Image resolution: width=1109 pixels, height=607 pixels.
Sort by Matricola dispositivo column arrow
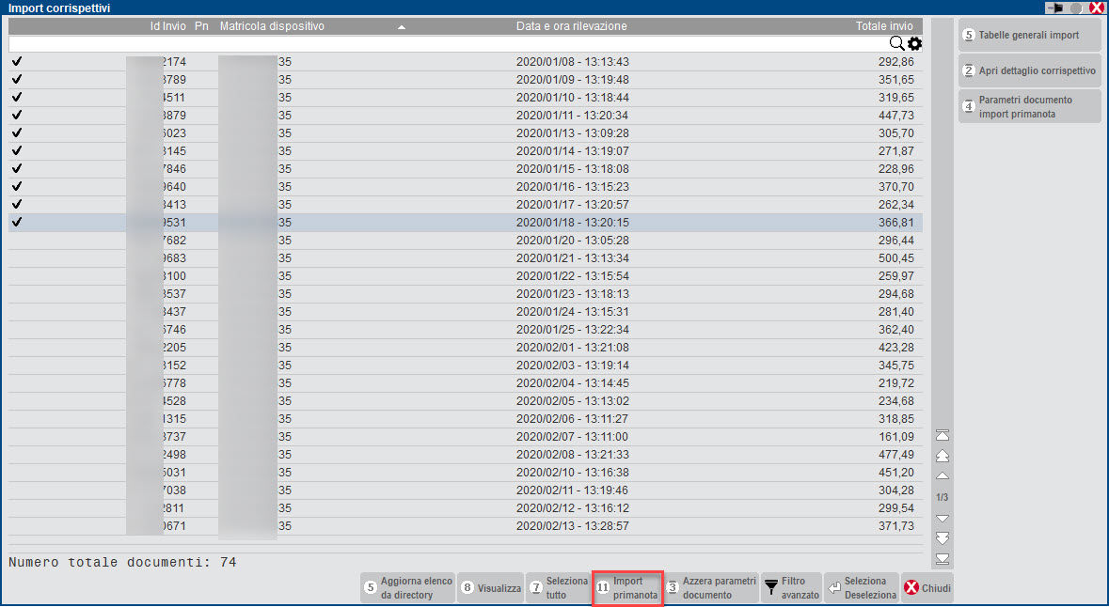coord(402,27)
